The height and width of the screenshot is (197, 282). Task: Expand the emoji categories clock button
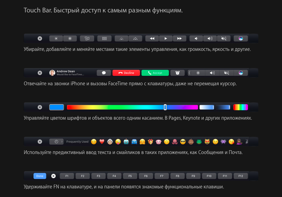tap(56, 142)
